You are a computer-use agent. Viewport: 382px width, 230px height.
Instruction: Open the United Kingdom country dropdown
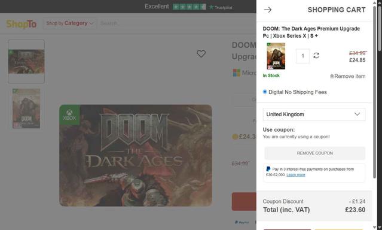(x=314, y=114)
